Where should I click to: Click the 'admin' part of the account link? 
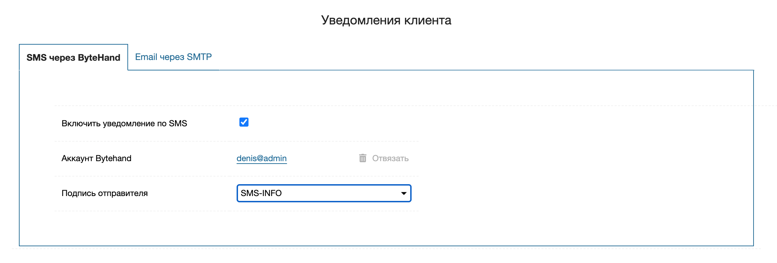[x=275, y=158]
